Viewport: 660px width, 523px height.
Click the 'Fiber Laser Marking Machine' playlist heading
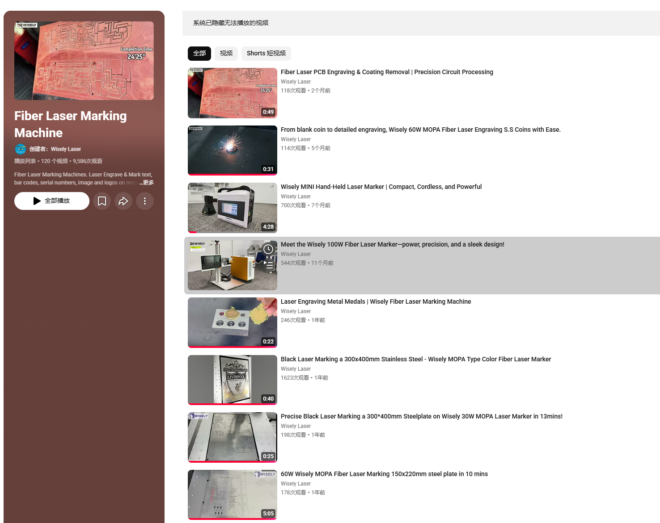click(x=70, y=124)
